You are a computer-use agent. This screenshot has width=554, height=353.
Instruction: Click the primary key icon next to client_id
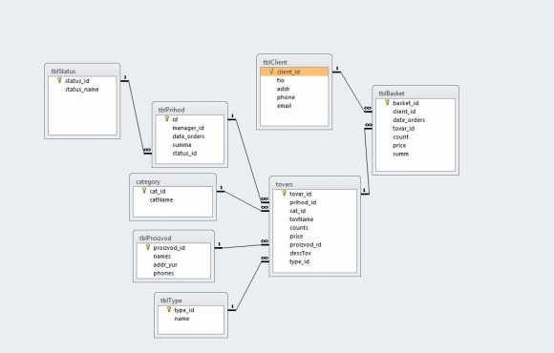click(x=271, y=72)
